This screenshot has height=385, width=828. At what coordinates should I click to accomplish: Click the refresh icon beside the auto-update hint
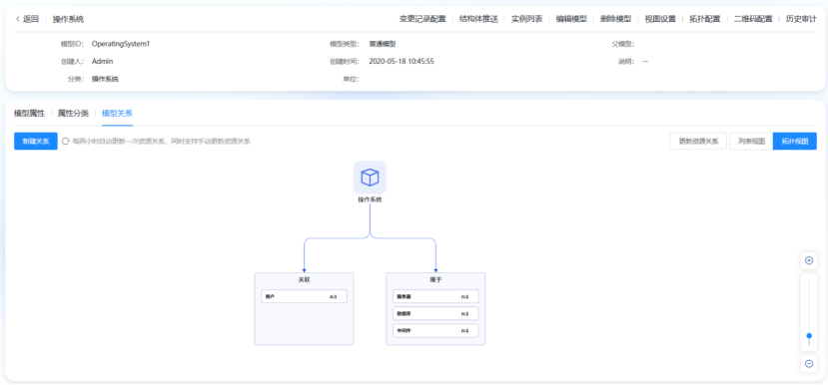66,142
